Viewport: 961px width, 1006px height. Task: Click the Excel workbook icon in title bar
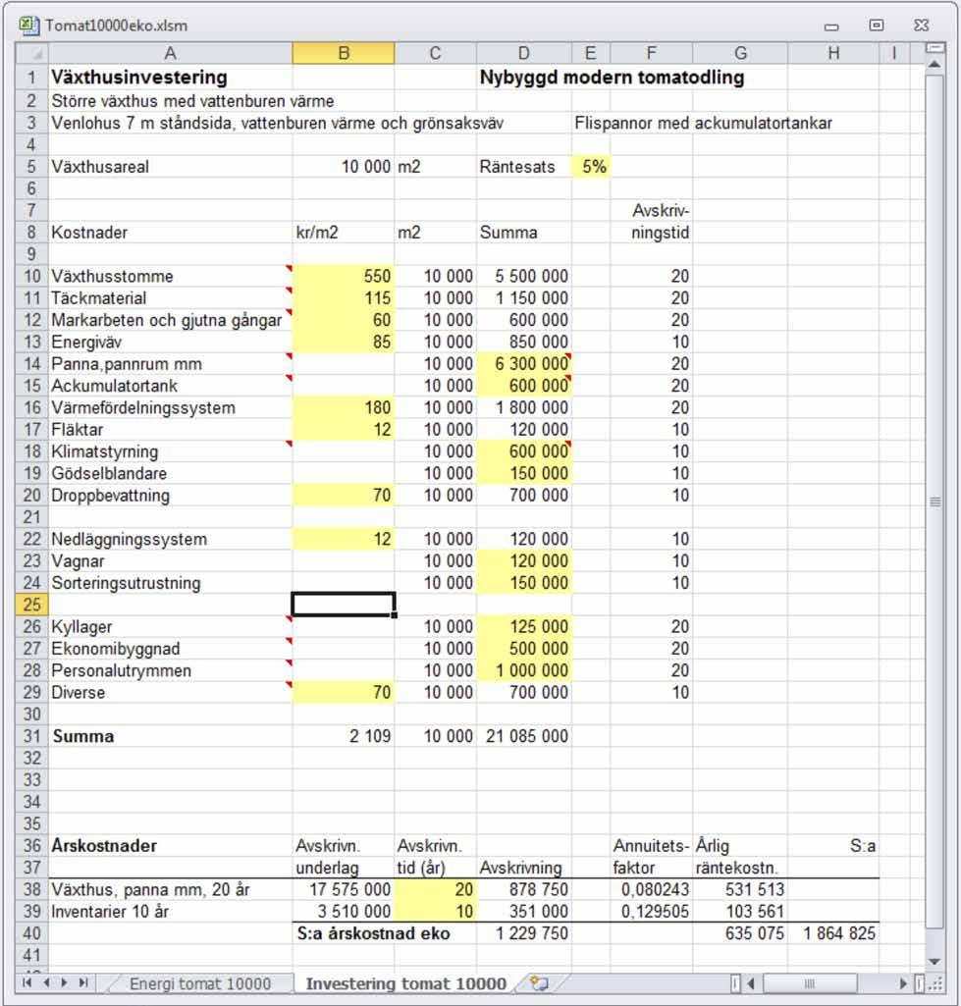(x=27, y=25)
